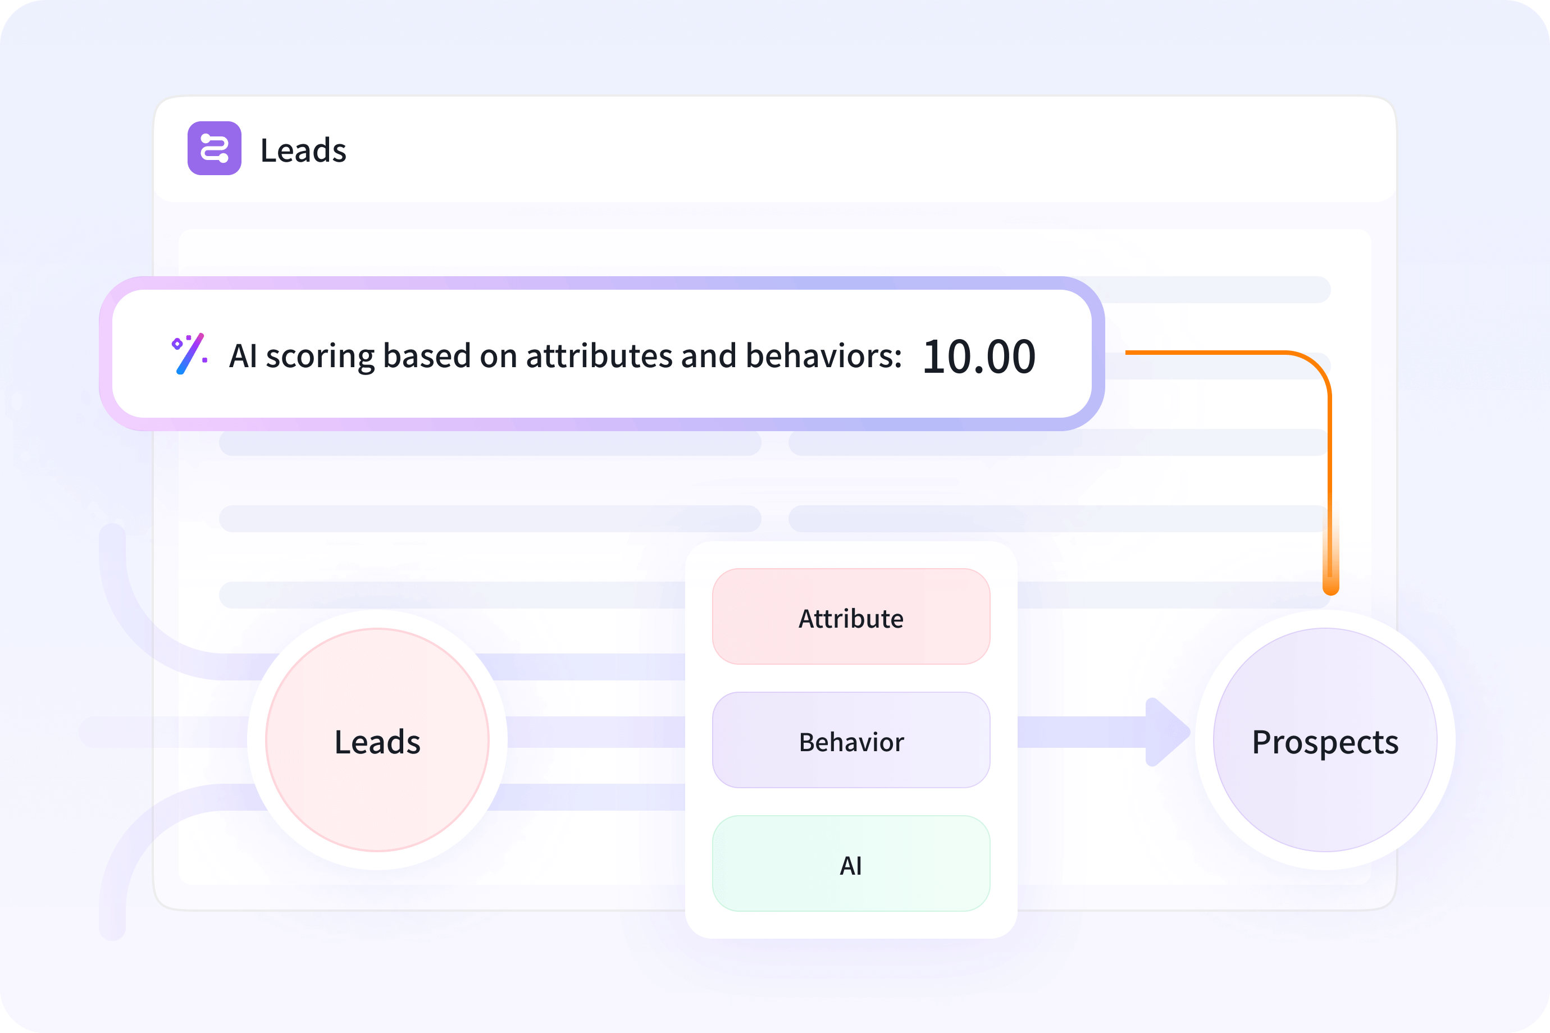
Task: Click left placeholder bar just below score card
Action: coord(489,444)
